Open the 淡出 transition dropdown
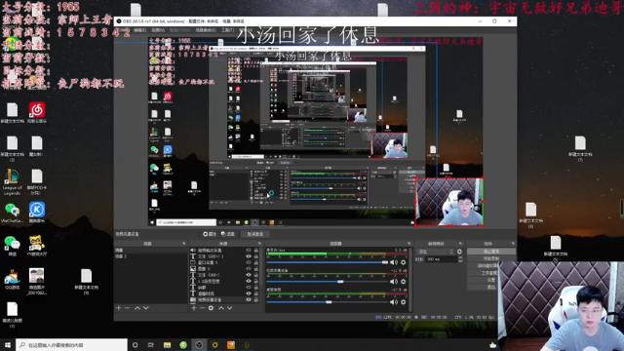624x351 pixels. pos(436,252)
